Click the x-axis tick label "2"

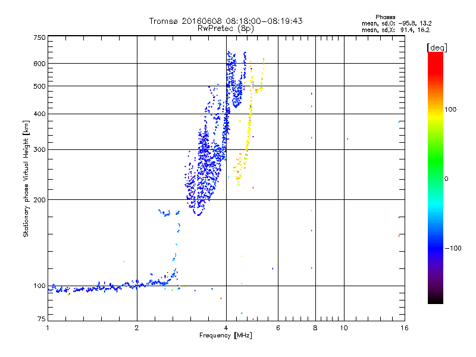(x=137, y=328)
